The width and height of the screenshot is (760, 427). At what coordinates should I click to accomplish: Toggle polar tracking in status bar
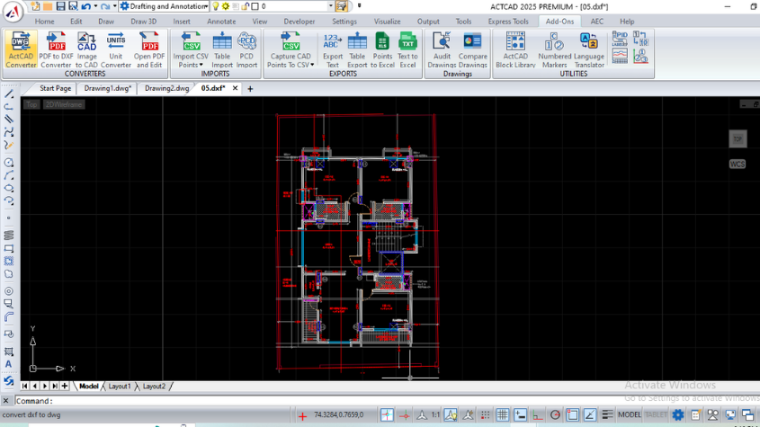(555, 415)
